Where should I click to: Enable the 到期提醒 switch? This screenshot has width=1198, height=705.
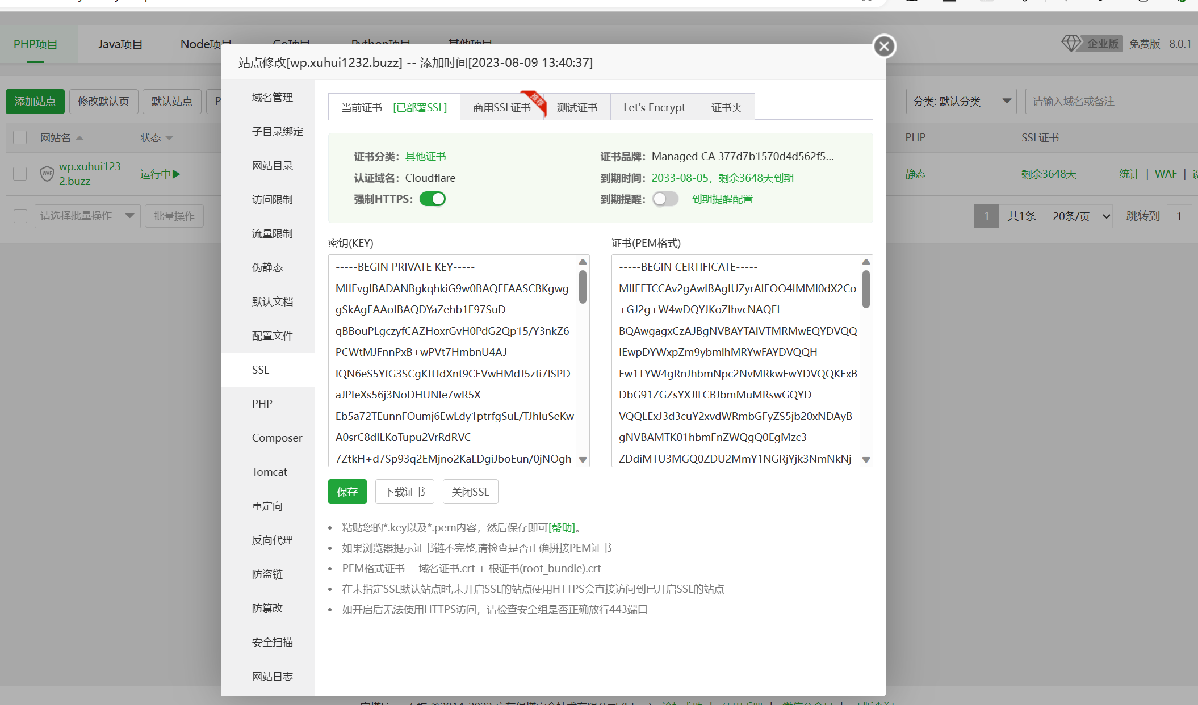(x=665, y=199)
